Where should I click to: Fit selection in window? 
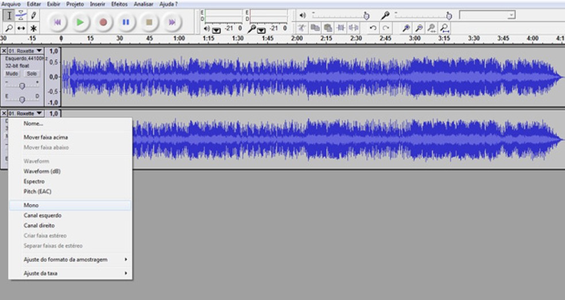(x=432, y=28)
